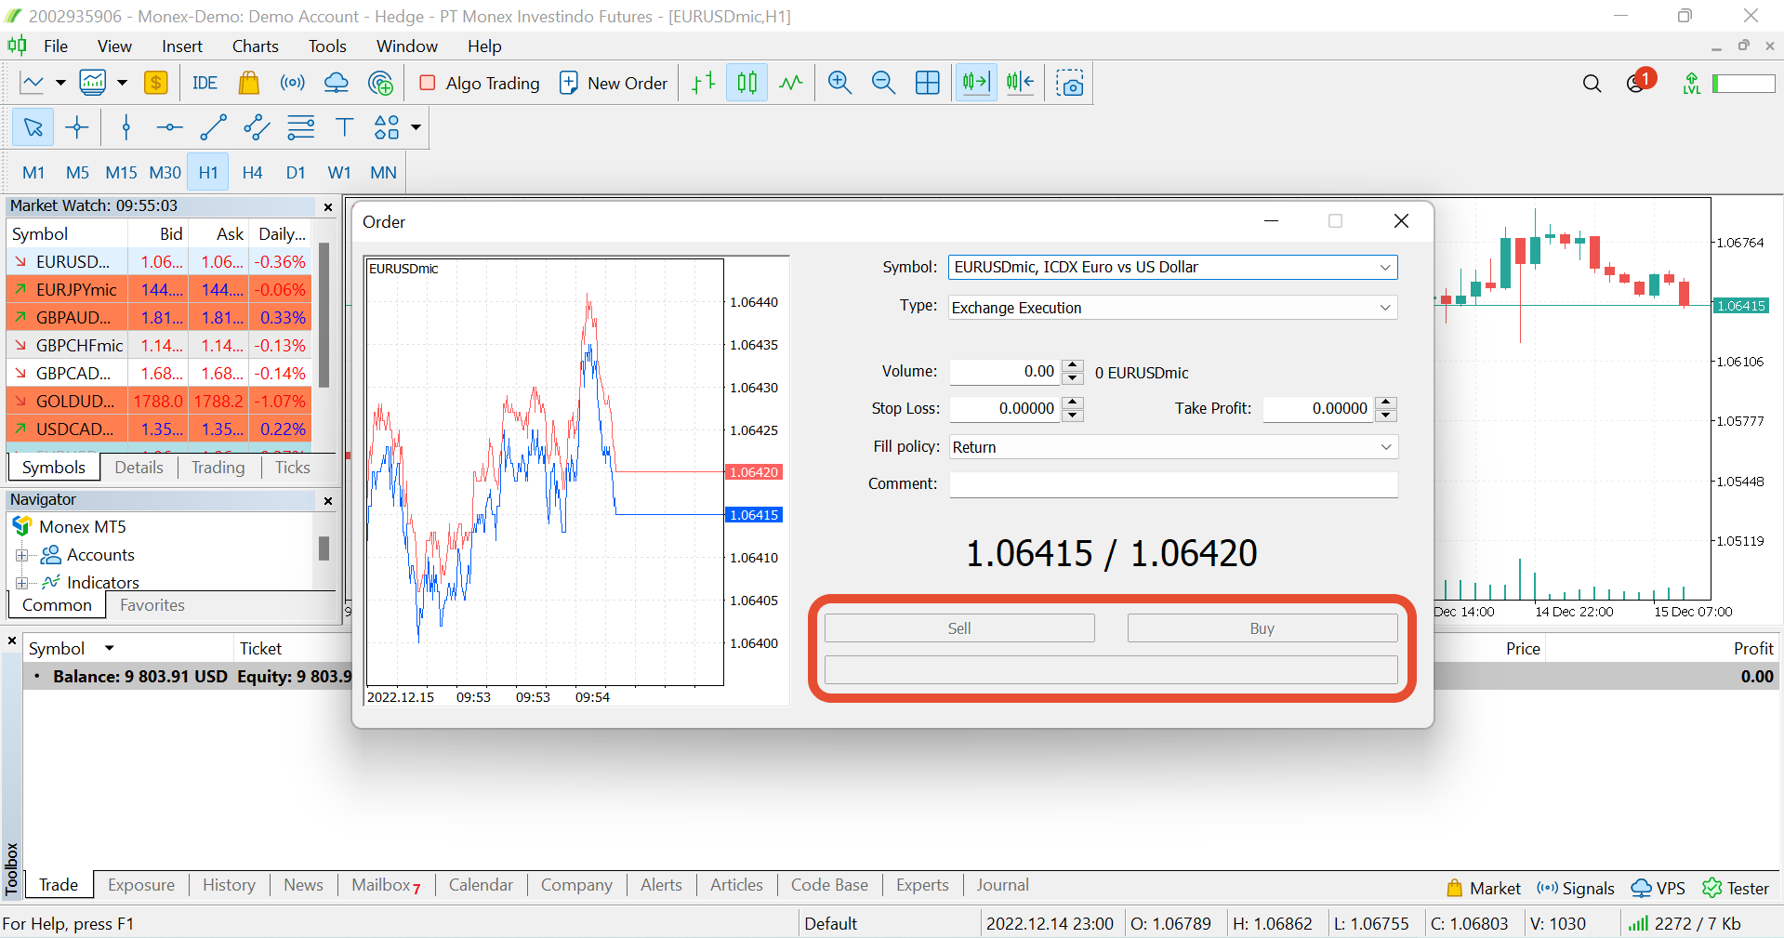
Task: Open the Symbol dropdown in Order dialog
Action: 1172,267
